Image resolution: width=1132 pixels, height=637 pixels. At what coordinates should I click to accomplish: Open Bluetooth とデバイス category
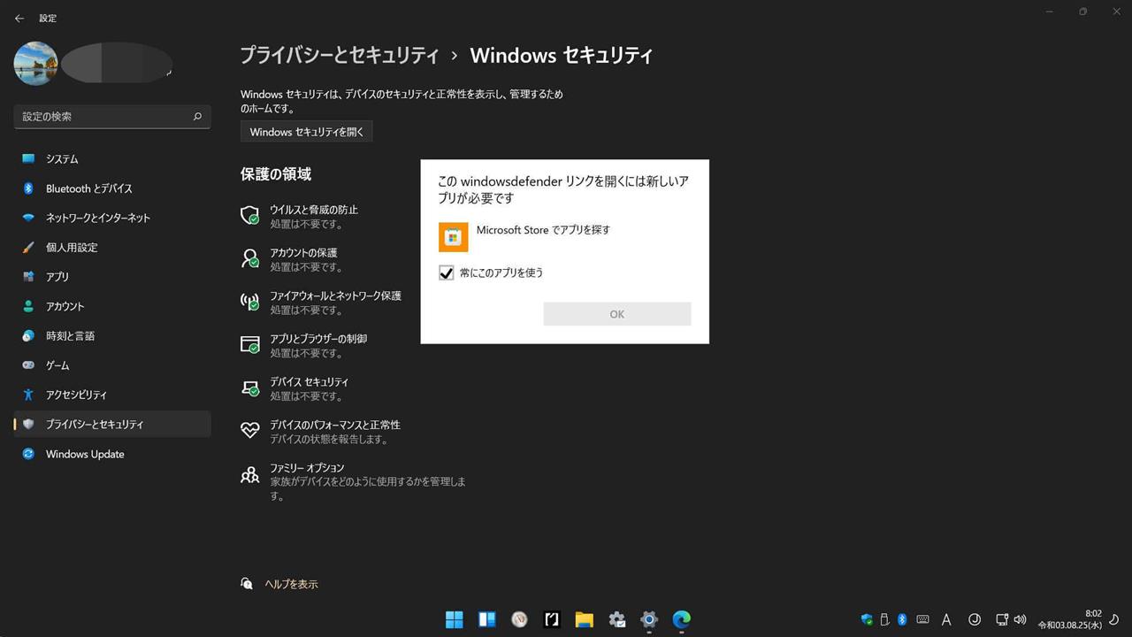tap(112, 188)
